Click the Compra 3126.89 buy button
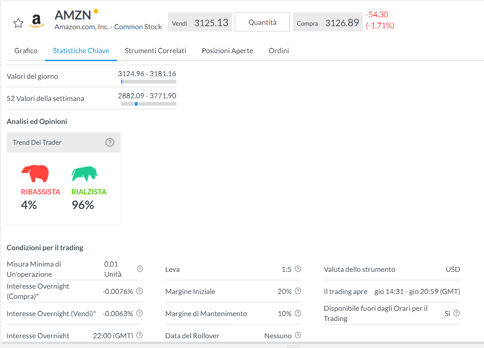The height and width of the screenshot is (348, 484). pyautogui.click(x=328, y=22)
